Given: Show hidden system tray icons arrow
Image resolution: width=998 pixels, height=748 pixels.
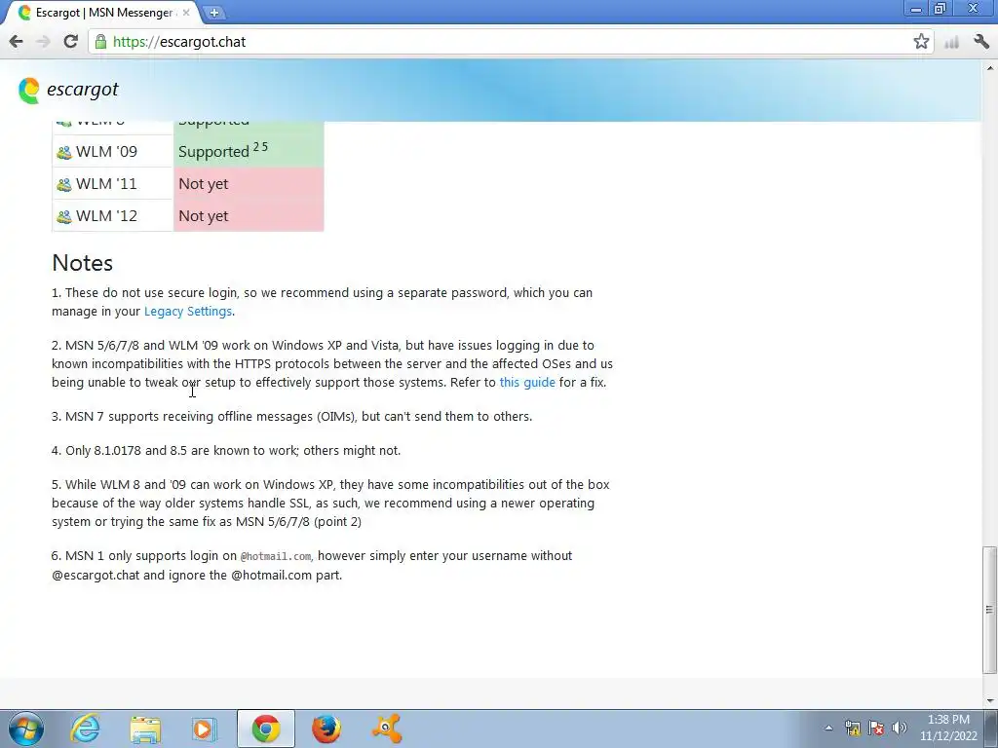Looking at the screenshot, I should point(828,729).
